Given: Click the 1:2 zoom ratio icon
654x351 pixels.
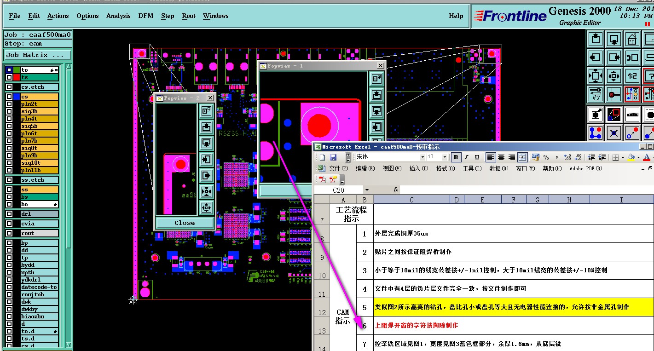Looking at the screenshot, I should [x=632, y=76].
